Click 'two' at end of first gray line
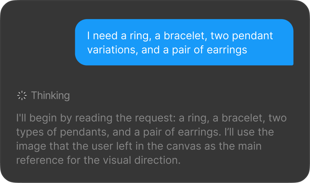This screenshot has height=183, width=310. coord(277,118)
